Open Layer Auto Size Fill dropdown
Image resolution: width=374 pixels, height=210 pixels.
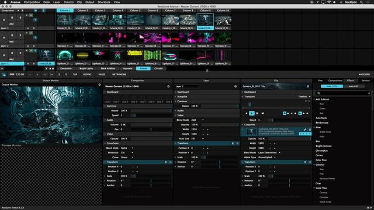point(197,139)
